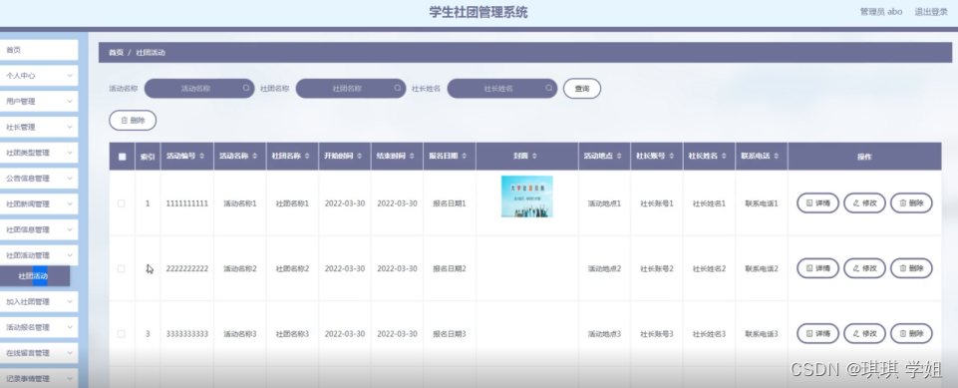
Task: Open 首页 in the sidebar
Action: point(39,50)
